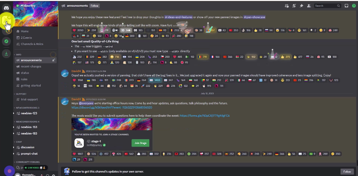Show the Member List icon

309,6
